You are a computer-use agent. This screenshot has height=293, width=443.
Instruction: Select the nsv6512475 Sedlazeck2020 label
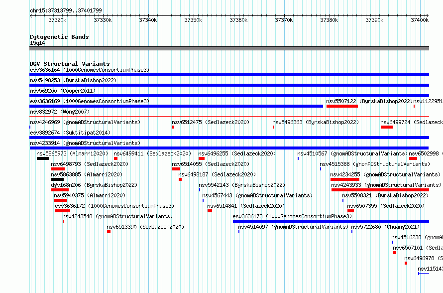point(211,122)
